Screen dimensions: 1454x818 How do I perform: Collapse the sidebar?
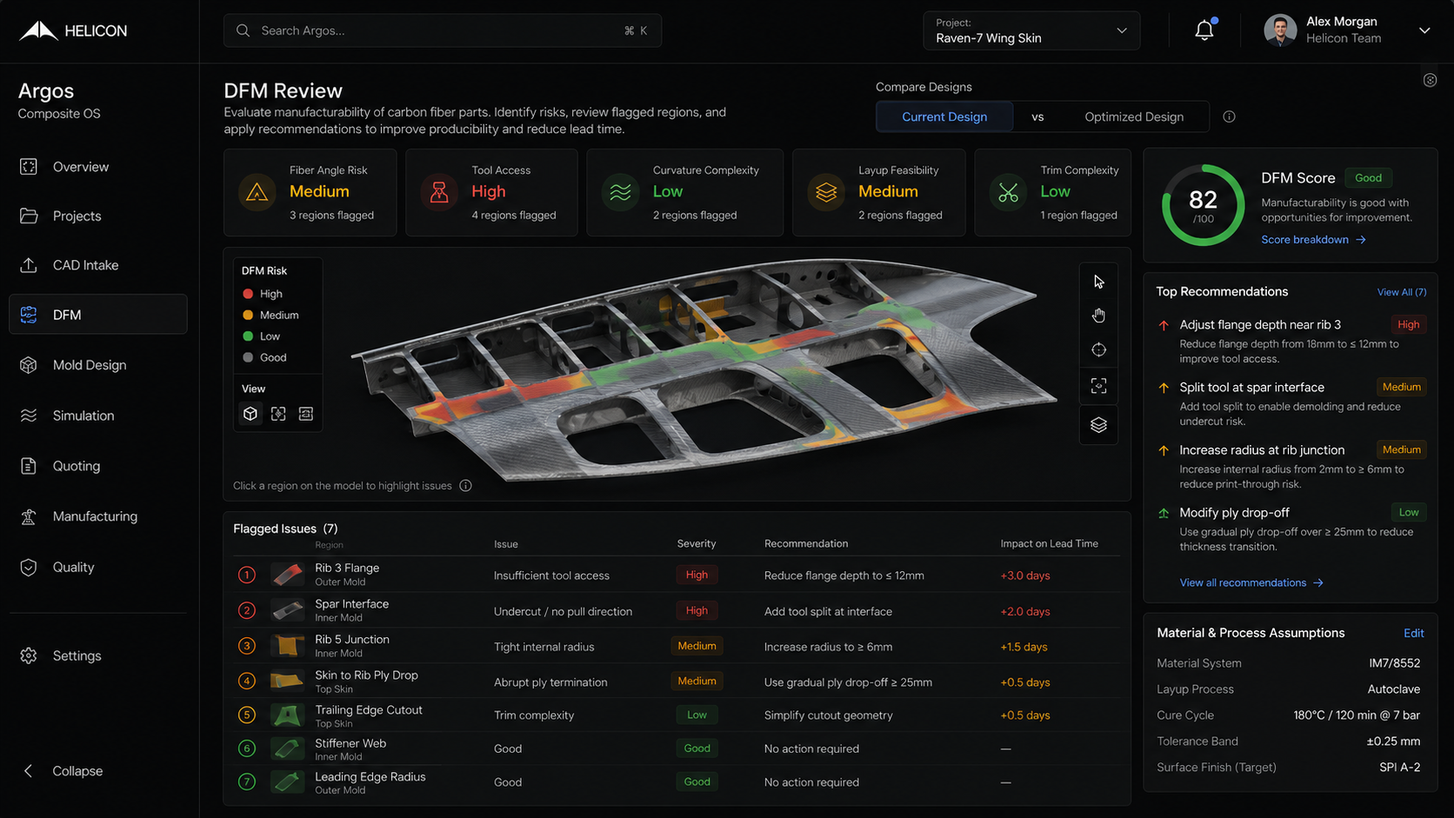pyautogui.click(x=63, y=771)
